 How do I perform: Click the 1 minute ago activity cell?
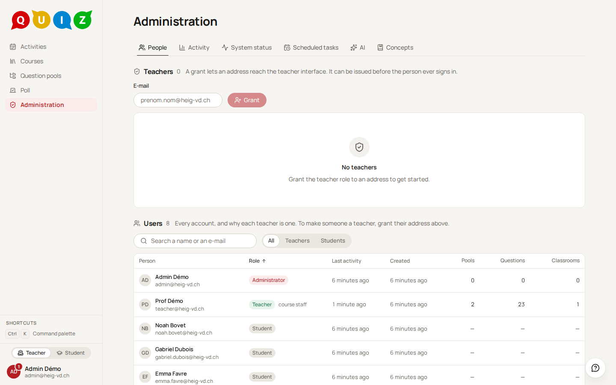(x=349, y=305)
